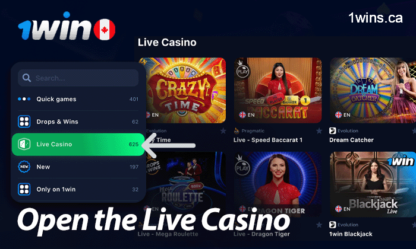
Task: Select the Drops & Wins category
Action: click(78, 122)
